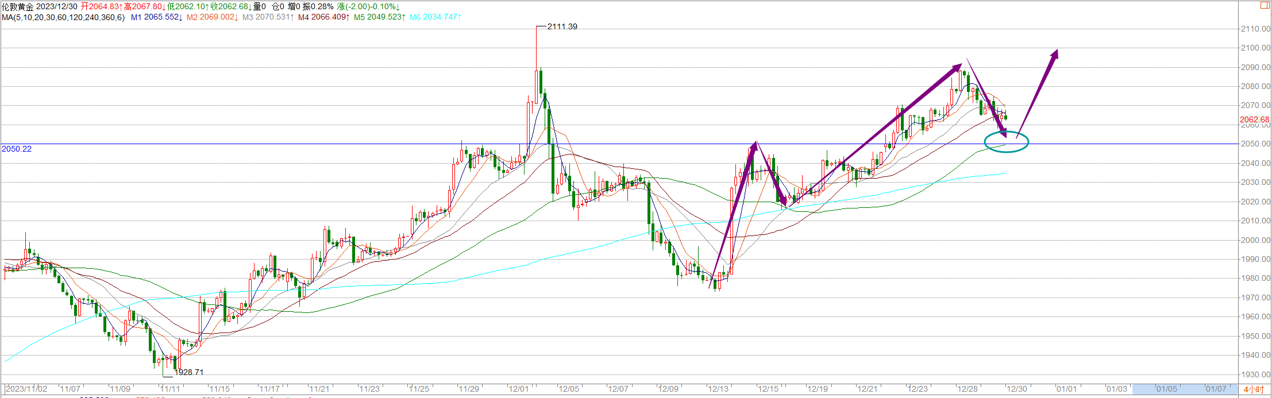Viewport: 1272px width, 398px height.
Task: Select the blue horizontal line label 2050.22
Action: pos(17,149)
